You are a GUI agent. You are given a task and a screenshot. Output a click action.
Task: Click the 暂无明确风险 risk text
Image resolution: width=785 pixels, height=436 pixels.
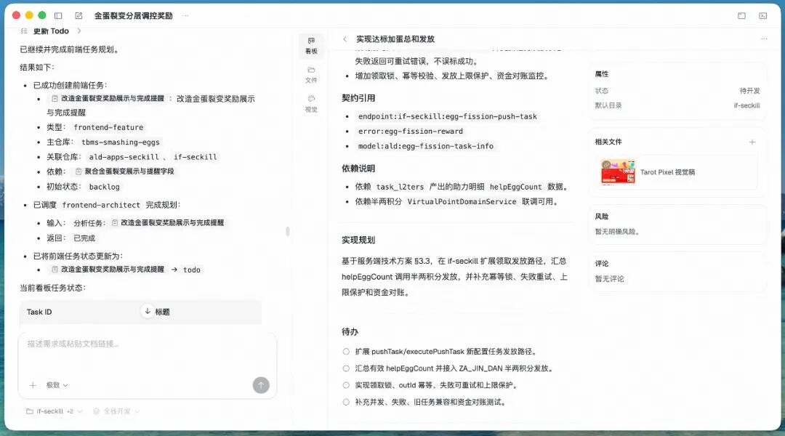[x=617, y=232]
